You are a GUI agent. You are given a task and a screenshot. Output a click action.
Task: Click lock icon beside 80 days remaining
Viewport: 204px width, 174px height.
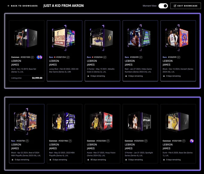coord(88,160)
